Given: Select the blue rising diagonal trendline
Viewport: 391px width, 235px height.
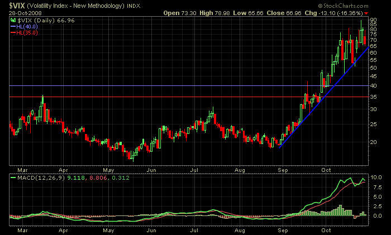Looking at the screenshot, I should coord(323,98).
